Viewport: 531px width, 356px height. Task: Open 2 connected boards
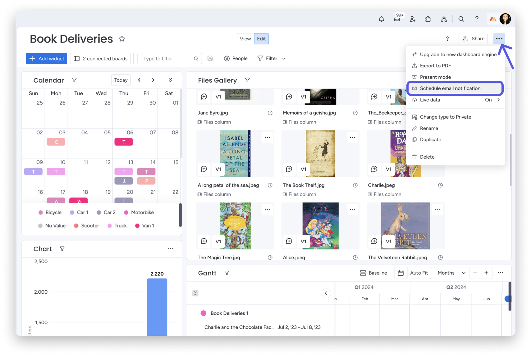[x=100, y=59]
